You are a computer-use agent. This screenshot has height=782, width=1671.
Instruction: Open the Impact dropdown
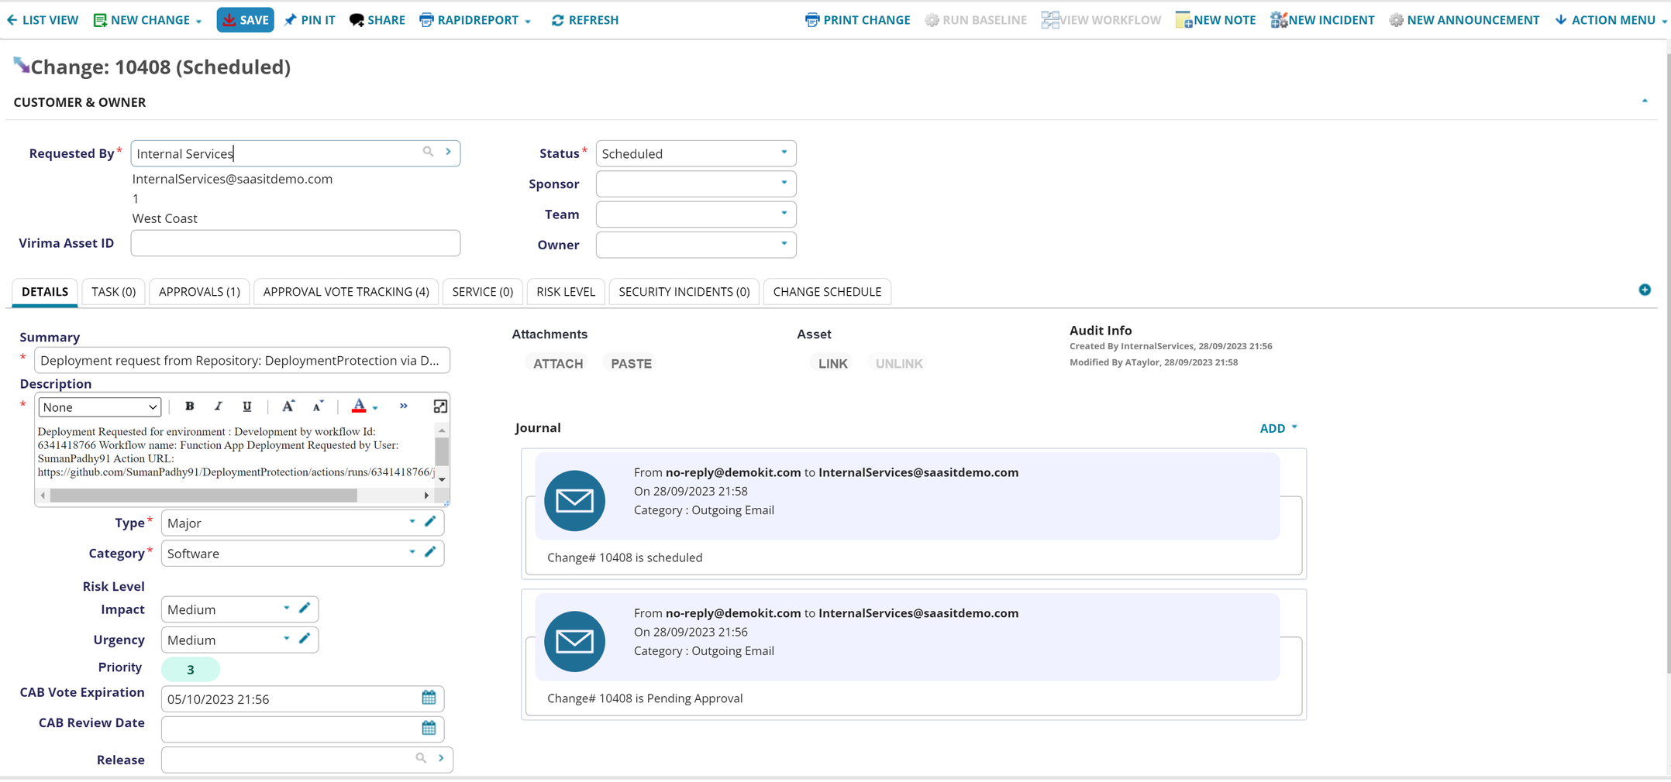[287, 609]
